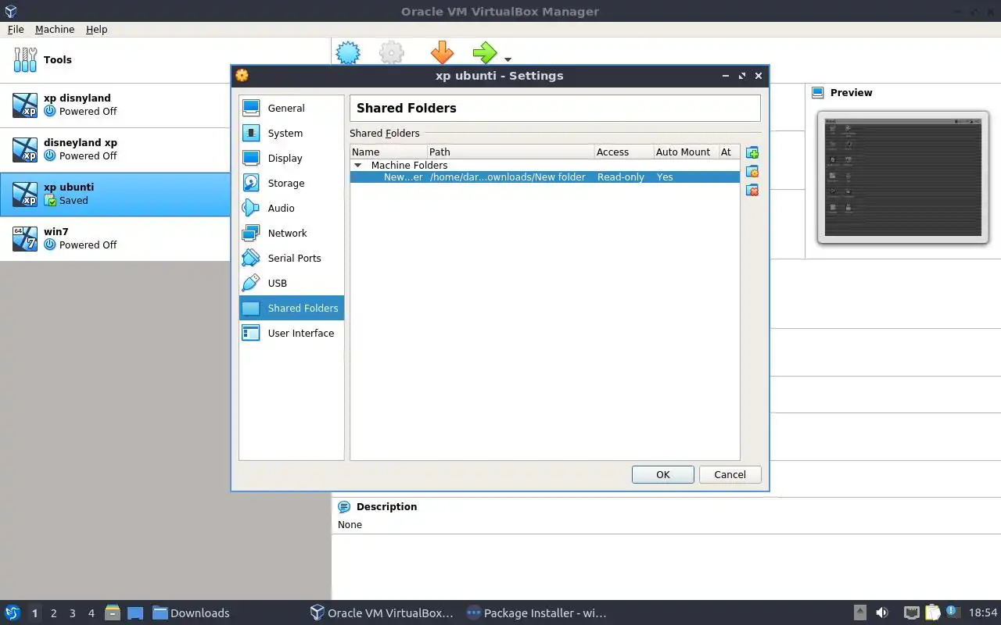Viewport: 1001px width, 625px height.
Task: Open the File menu
Action: (16, 29)
